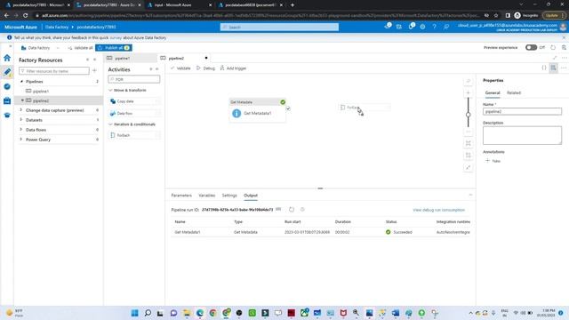
Task: Zoom out canvas with minus icon
Action: [469, 132]
